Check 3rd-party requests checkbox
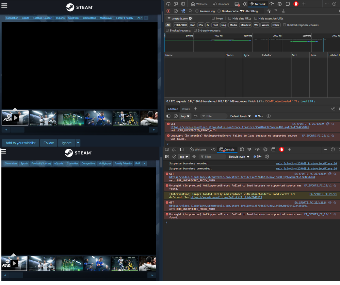Image resolution: width=340 pixels, height=285 pixels. point(195,31)
